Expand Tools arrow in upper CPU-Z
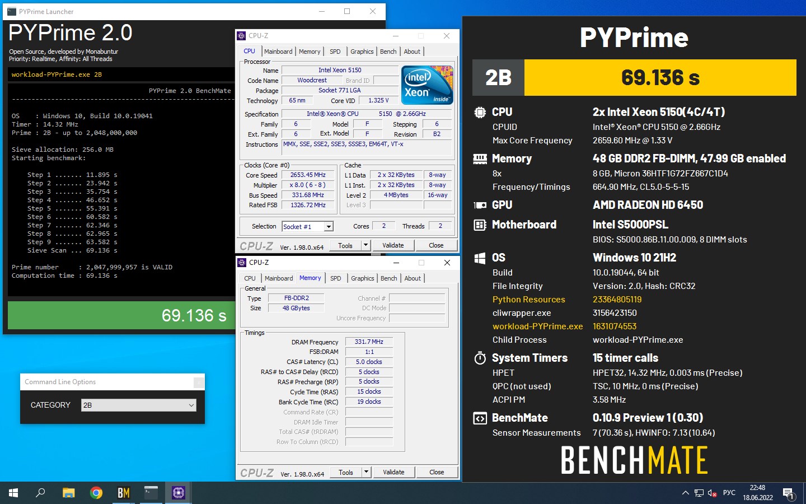 pos(366,245)
